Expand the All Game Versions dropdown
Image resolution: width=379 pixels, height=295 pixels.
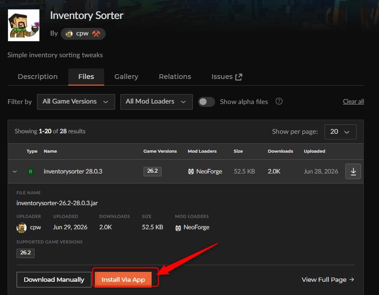(x=76, y=102)
